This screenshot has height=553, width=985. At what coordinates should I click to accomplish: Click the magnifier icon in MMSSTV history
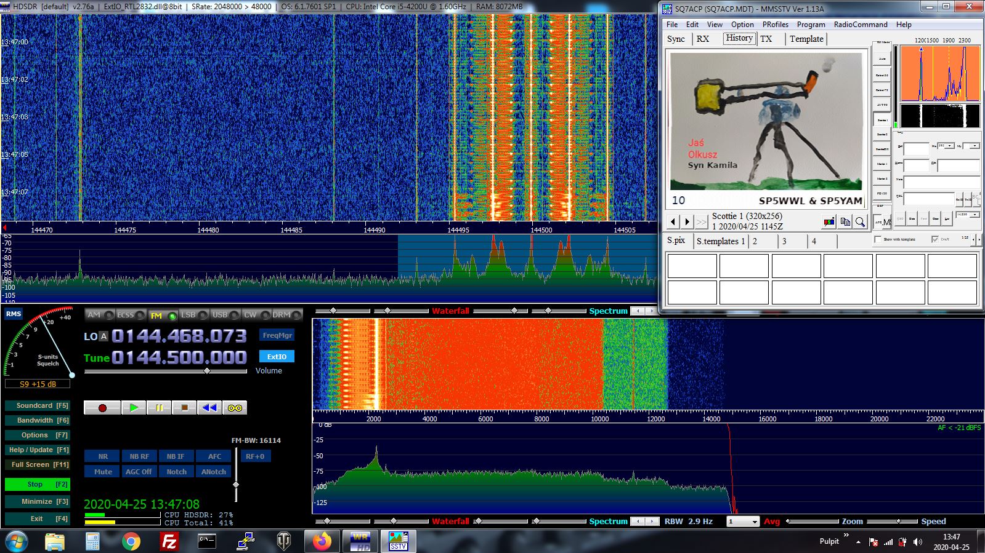860,221
